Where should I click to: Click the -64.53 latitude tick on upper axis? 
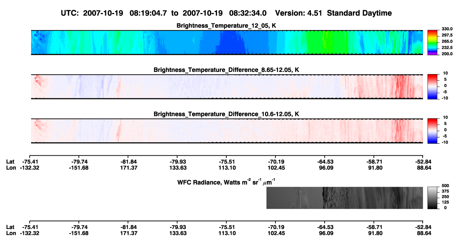(x=324, y=161)
